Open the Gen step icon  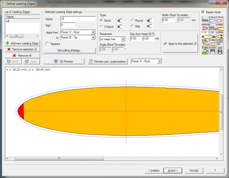point(205,20)
